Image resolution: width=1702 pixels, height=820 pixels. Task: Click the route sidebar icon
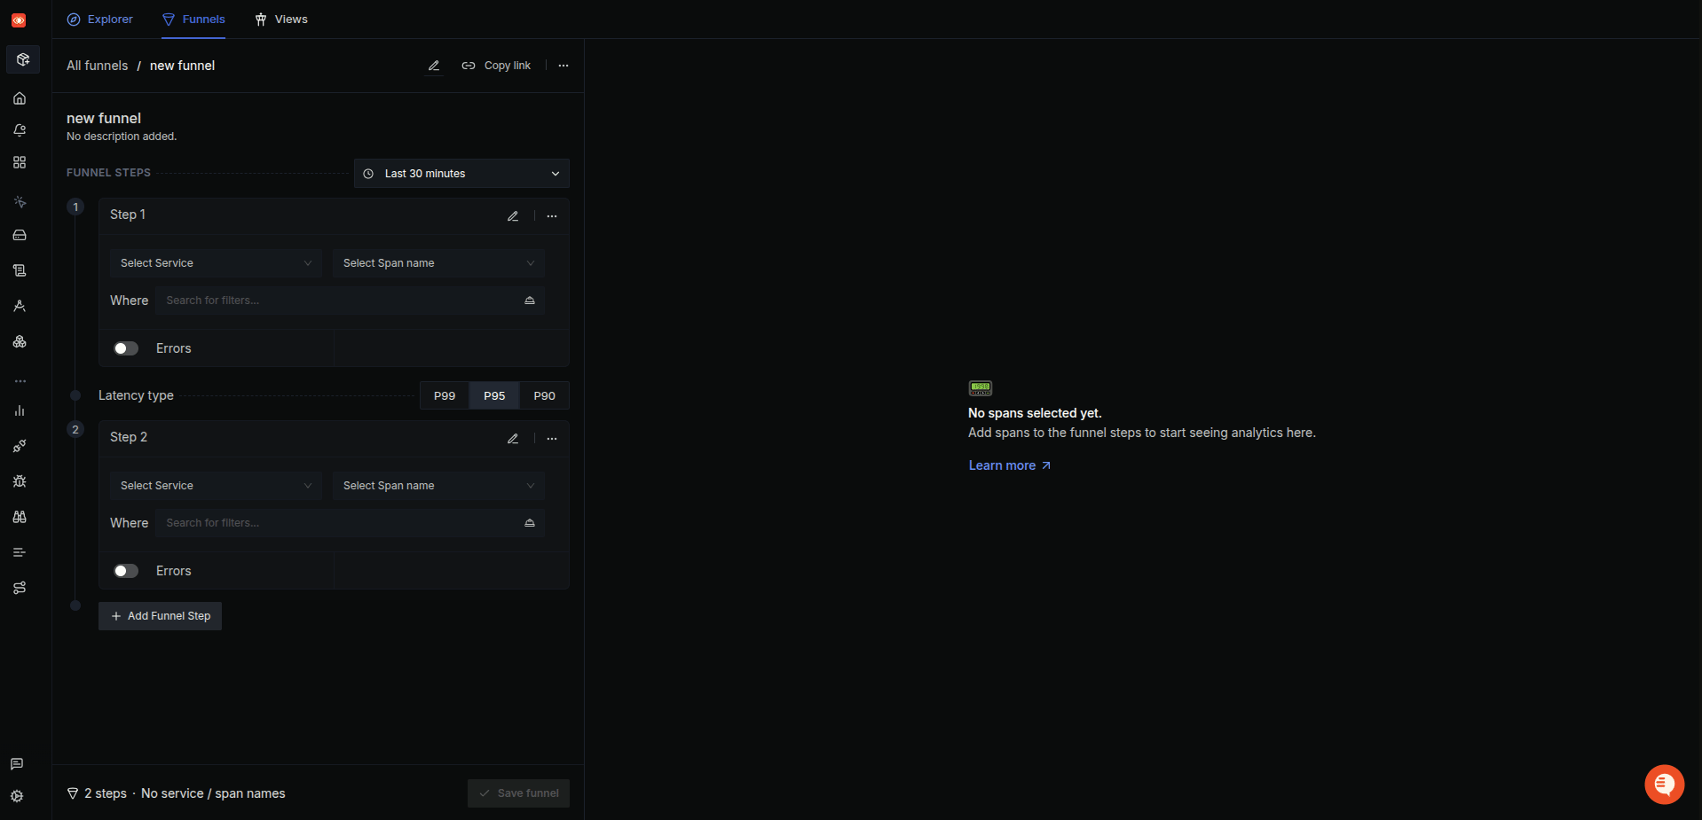point(20,588)
